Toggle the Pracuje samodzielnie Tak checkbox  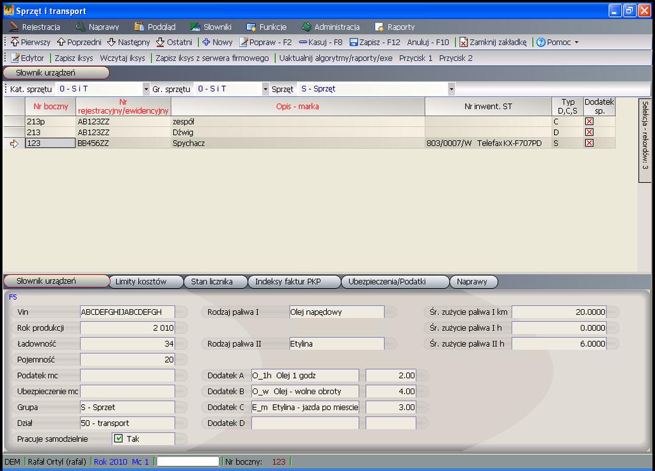click(x=118, y=438)
